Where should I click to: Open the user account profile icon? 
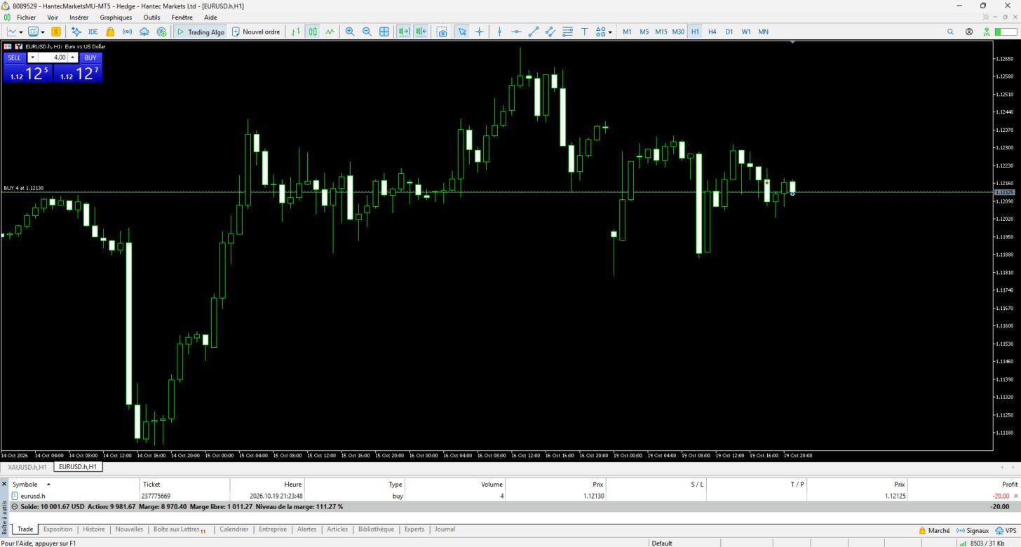click(x=969, y=32)
